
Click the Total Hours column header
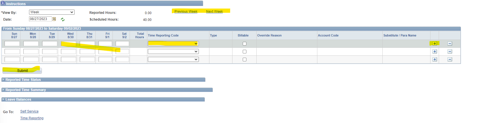pyautogui.click(x=140, y=35)
